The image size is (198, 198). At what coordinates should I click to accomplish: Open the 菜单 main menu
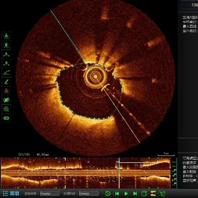[11, 193]
